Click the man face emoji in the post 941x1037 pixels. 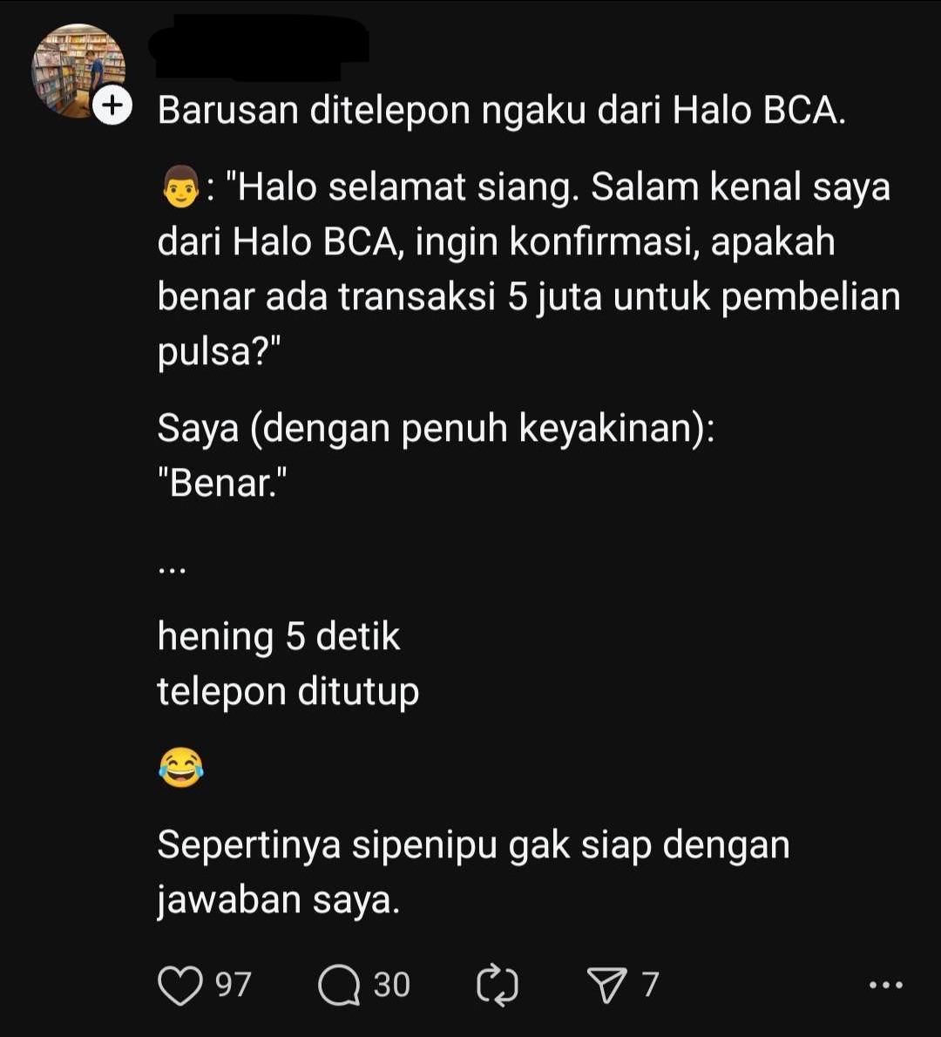click(x=180, y=186)
